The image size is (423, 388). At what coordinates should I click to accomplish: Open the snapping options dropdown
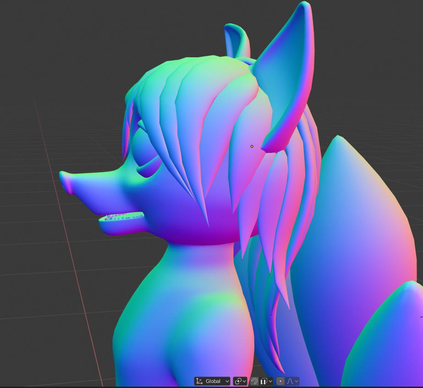pos(266,381)
